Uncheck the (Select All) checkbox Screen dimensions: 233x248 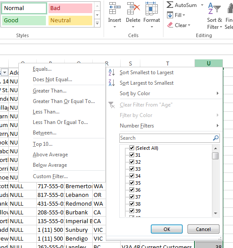tap(132, 148)
